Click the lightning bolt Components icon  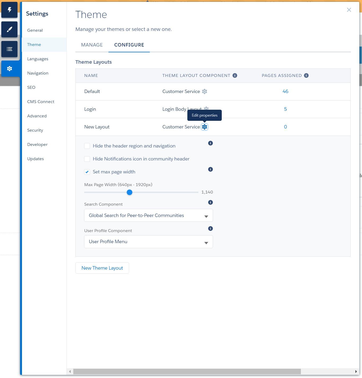(10, 10)
